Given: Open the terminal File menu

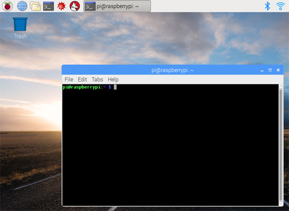Looking at the screenshot, I should click(x=69, y=79).
